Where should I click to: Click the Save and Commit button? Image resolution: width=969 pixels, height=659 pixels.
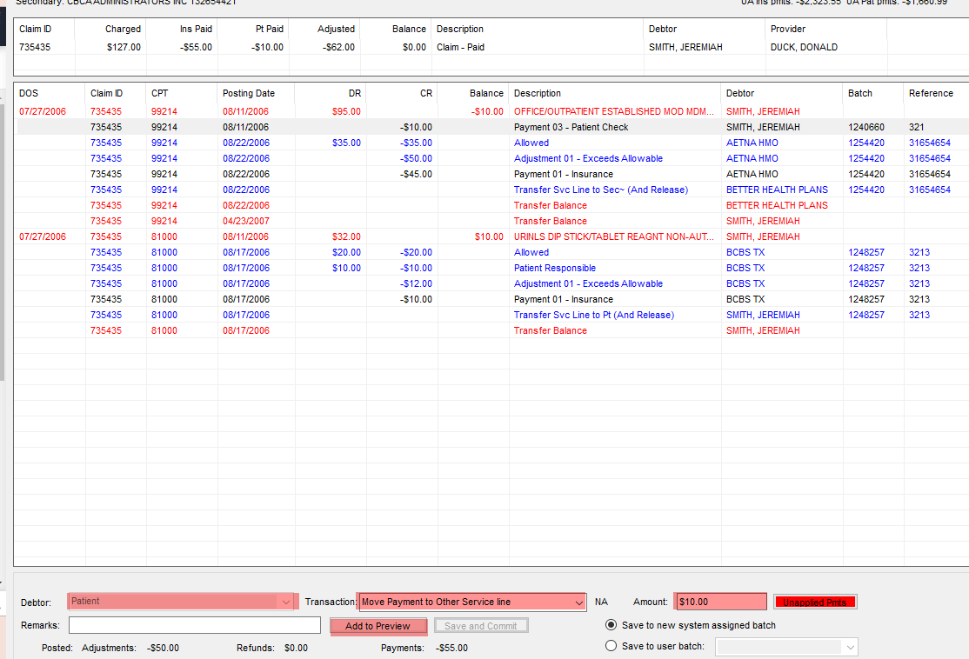pyautogui.click(x=481, y=626)
